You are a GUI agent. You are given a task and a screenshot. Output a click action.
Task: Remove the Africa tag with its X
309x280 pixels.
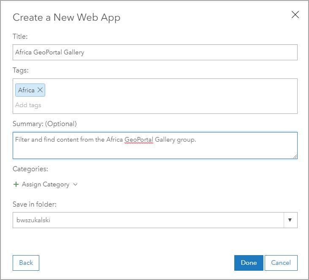(x=40, y=90)
